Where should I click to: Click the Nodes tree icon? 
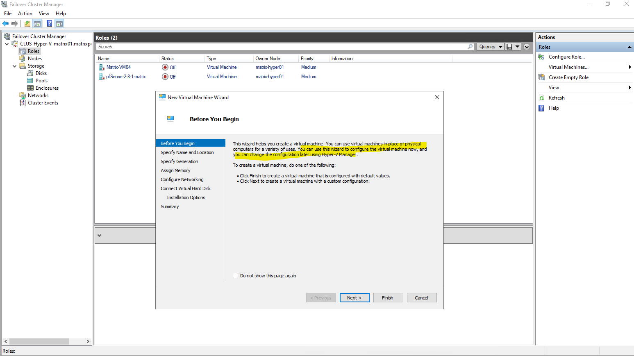[x=23, y=59]
